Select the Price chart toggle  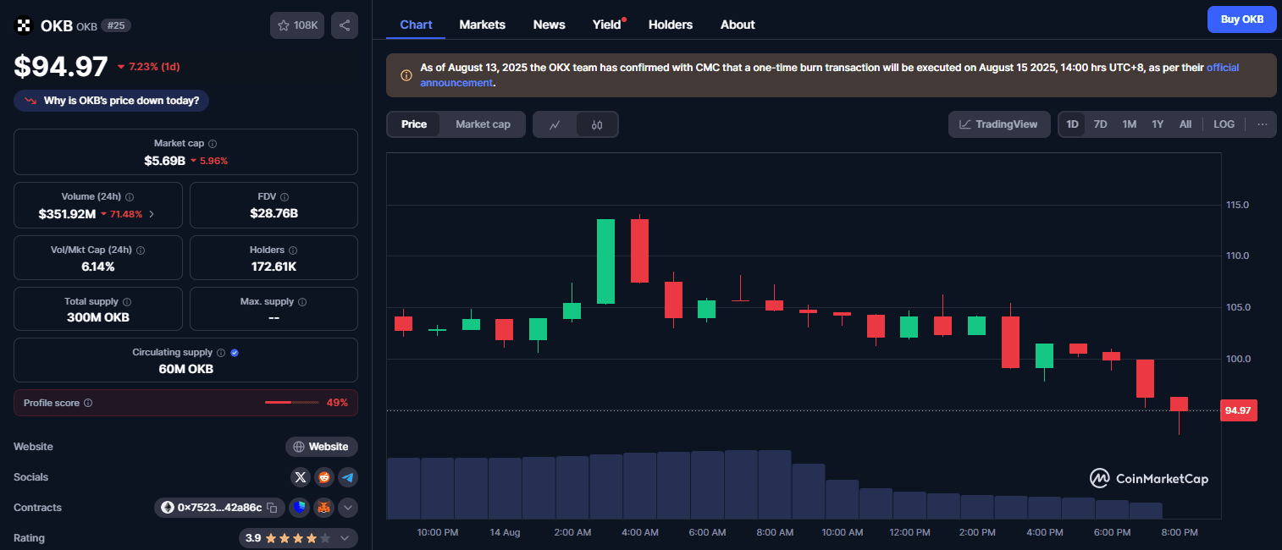pos(414,124)
